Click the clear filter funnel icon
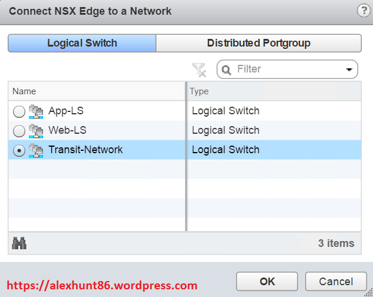 point(199,70)
